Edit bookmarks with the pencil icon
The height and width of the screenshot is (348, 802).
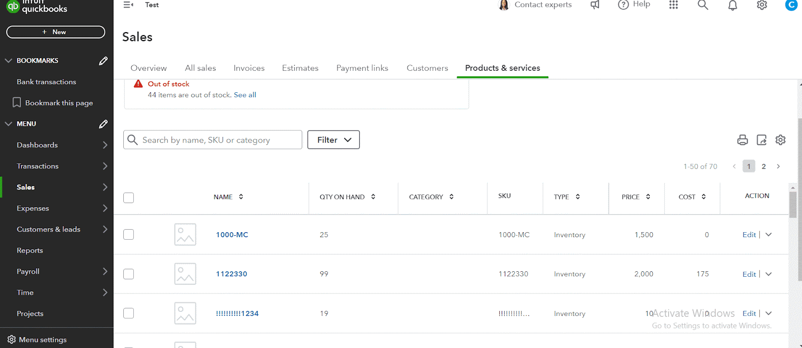point(103,61)
